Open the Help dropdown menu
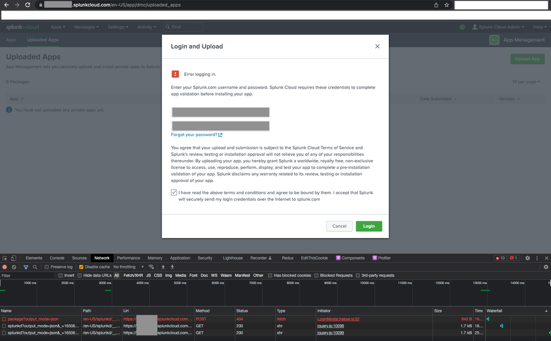This screenshot has width=551, height=341. pyautogui.click(x=540, y=27)
